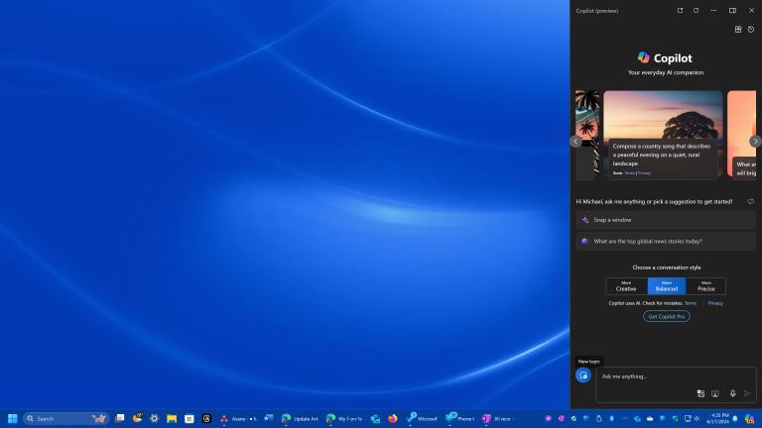Click the 'Ask me anything' input field

[665, 376]
